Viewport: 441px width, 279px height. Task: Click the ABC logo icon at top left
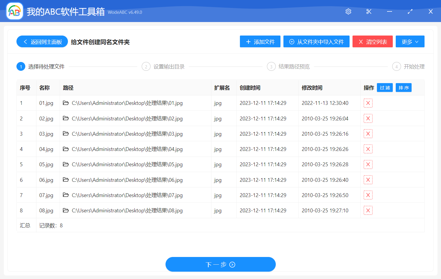point(14,11)
